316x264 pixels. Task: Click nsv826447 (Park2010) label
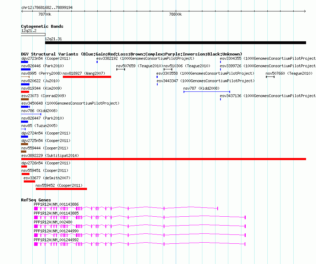coord(43,118)
